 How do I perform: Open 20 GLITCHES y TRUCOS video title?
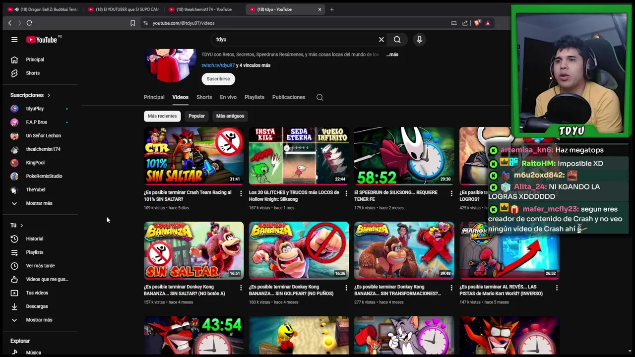tap(294, 196)
